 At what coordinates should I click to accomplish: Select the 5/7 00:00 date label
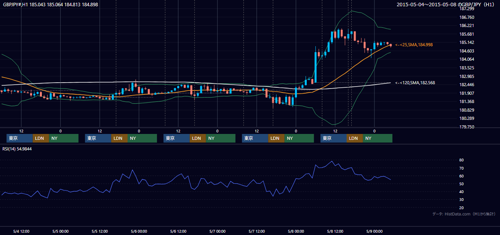(217, 231)
